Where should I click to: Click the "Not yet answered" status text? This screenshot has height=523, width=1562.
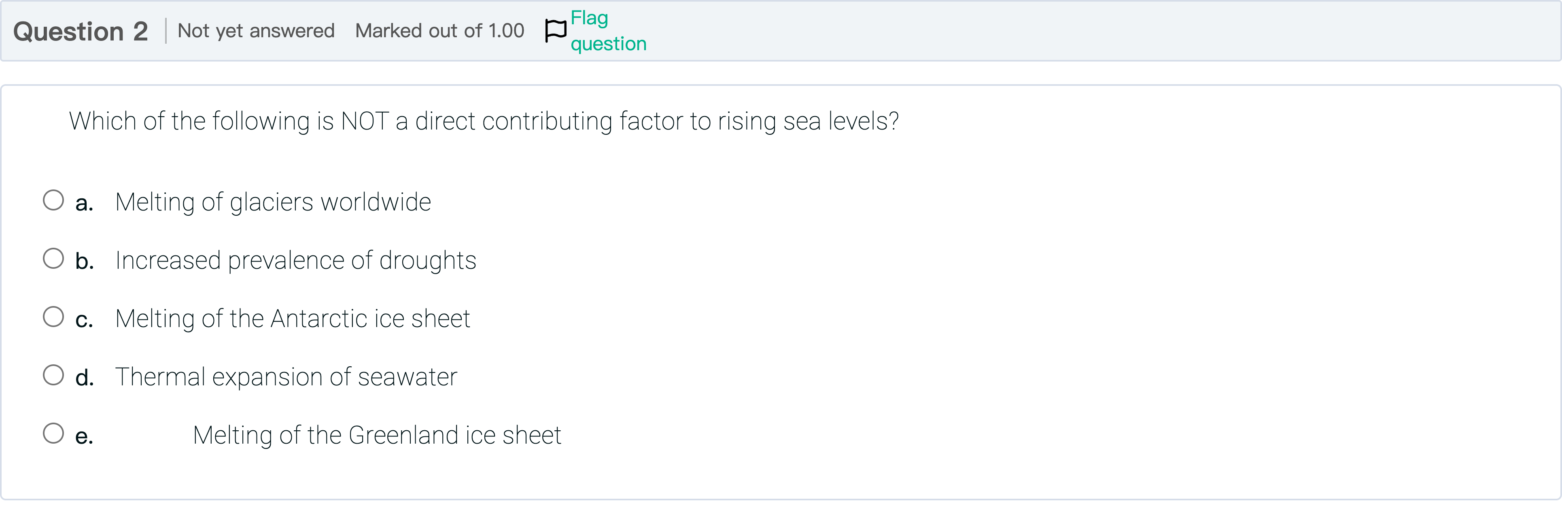[256, 30]
